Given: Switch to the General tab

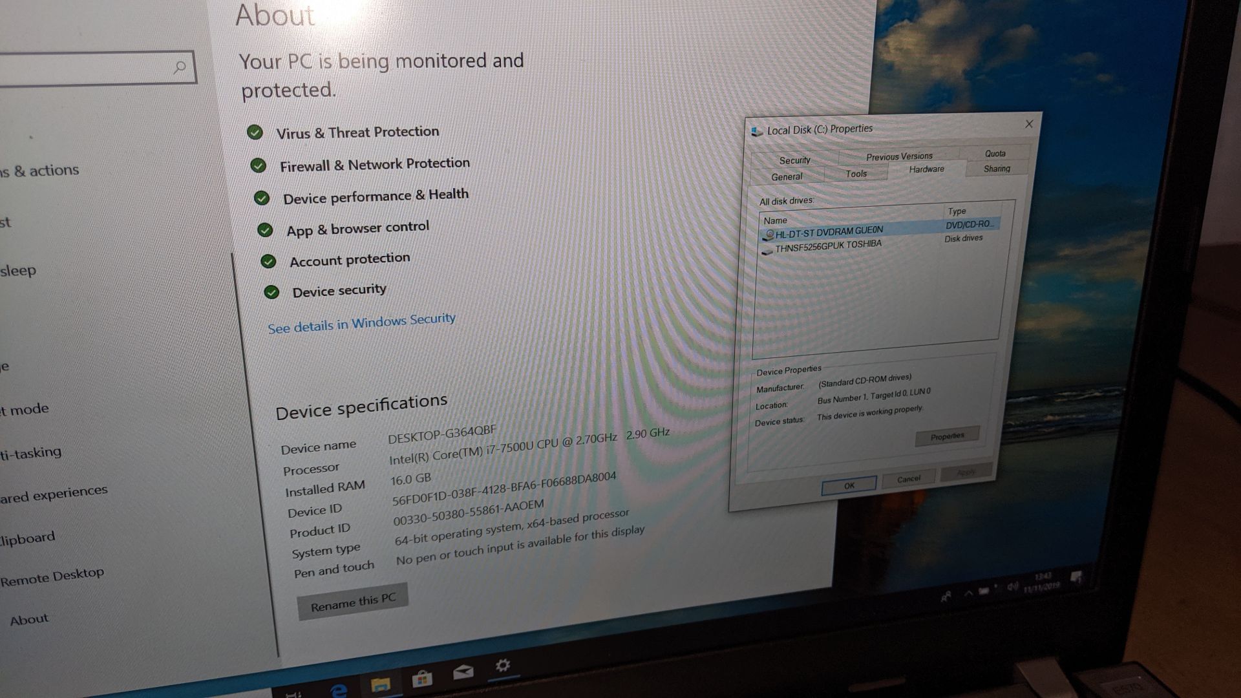Looking at the screenshot, I should (787, 176).
